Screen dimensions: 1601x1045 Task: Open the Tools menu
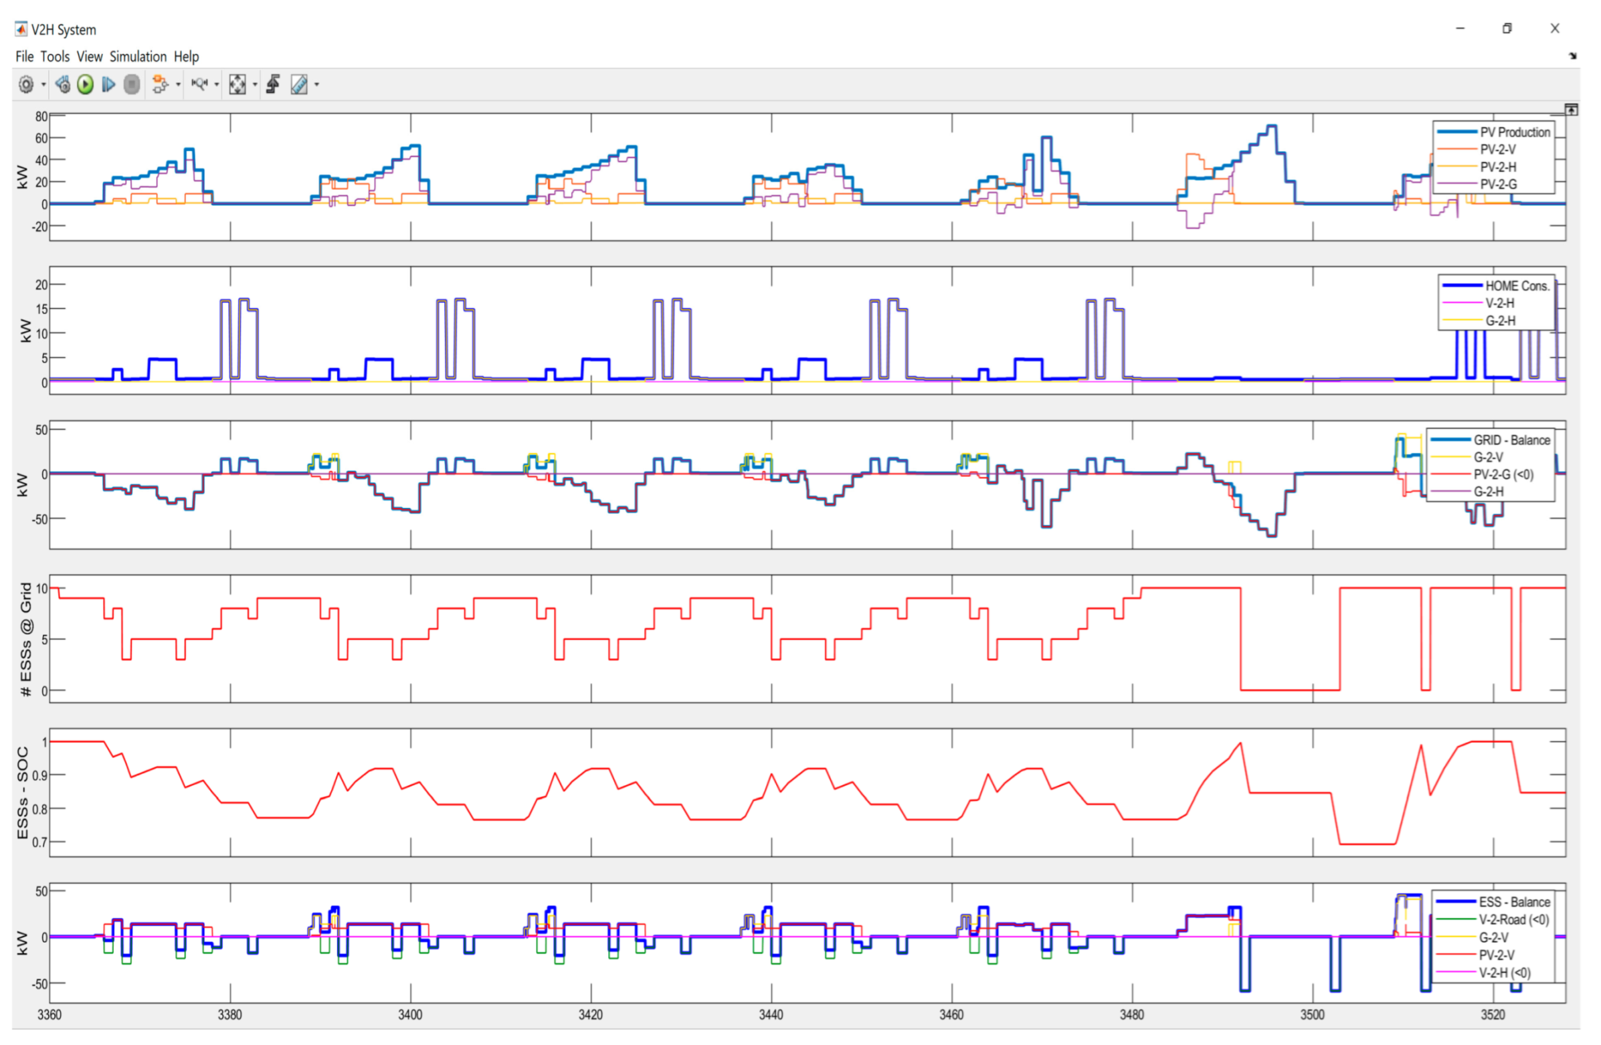(54, 56)
